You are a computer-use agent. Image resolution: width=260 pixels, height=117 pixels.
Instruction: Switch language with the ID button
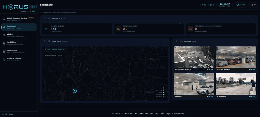click(253, 5)
